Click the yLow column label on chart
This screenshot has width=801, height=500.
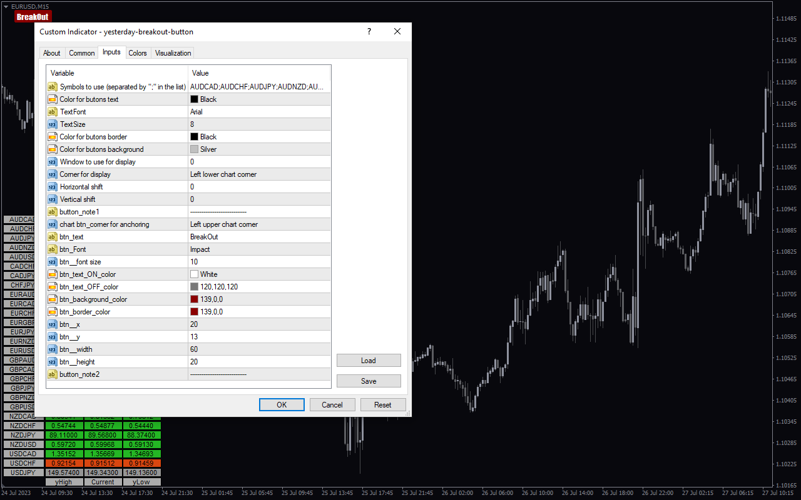point(142,482)
